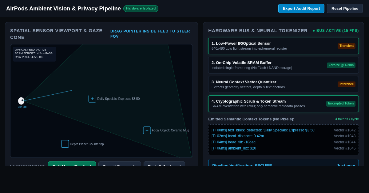This screenshot has height=193, width=369.
Task: Click the 4 tokens / cycle counter
Action: [x=347, y=119]
